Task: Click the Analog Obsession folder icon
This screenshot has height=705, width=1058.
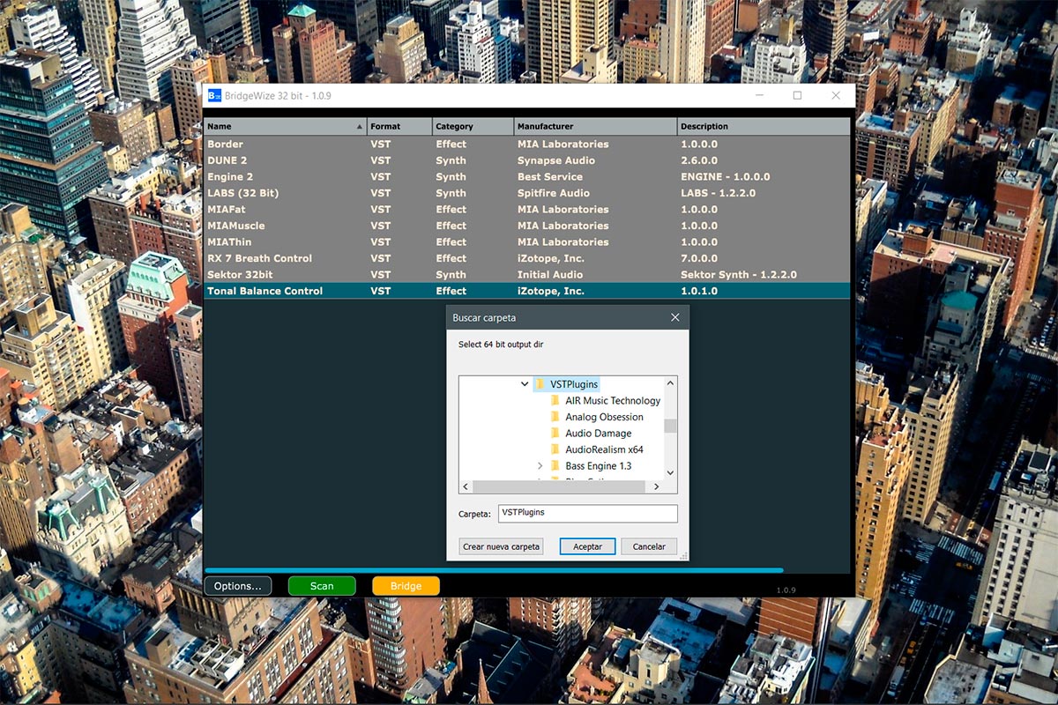Action: 555,417
